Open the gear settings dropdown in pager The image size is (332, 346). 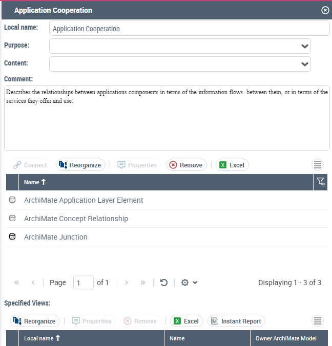pyautogui.click(x=189, y=283)
